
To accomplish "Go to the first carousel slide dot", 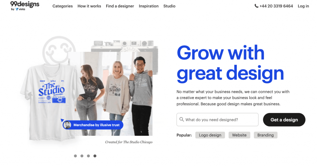I will (x=75, y=156).
